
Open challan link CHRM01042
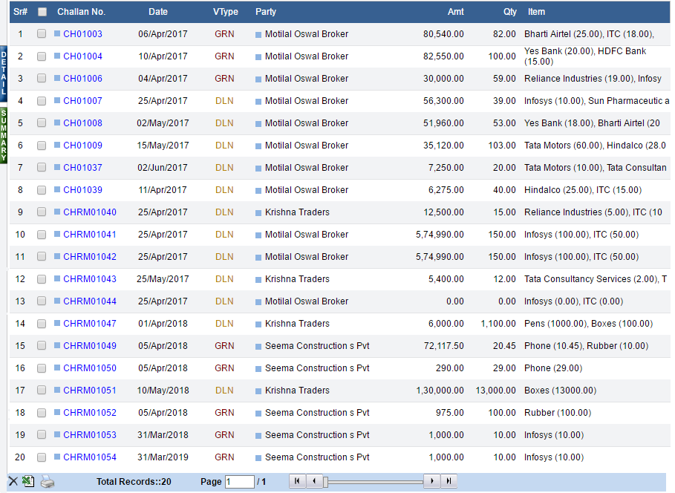(90, 257)
